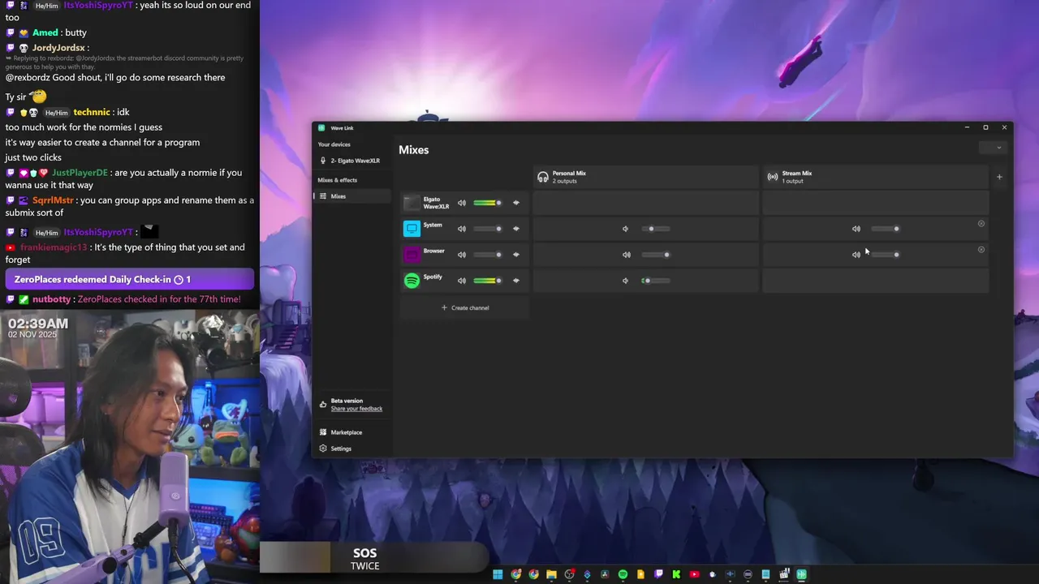The image size is (1039, 584).
Task: Mute the Spotify channel input
Action: coord(462,281)
